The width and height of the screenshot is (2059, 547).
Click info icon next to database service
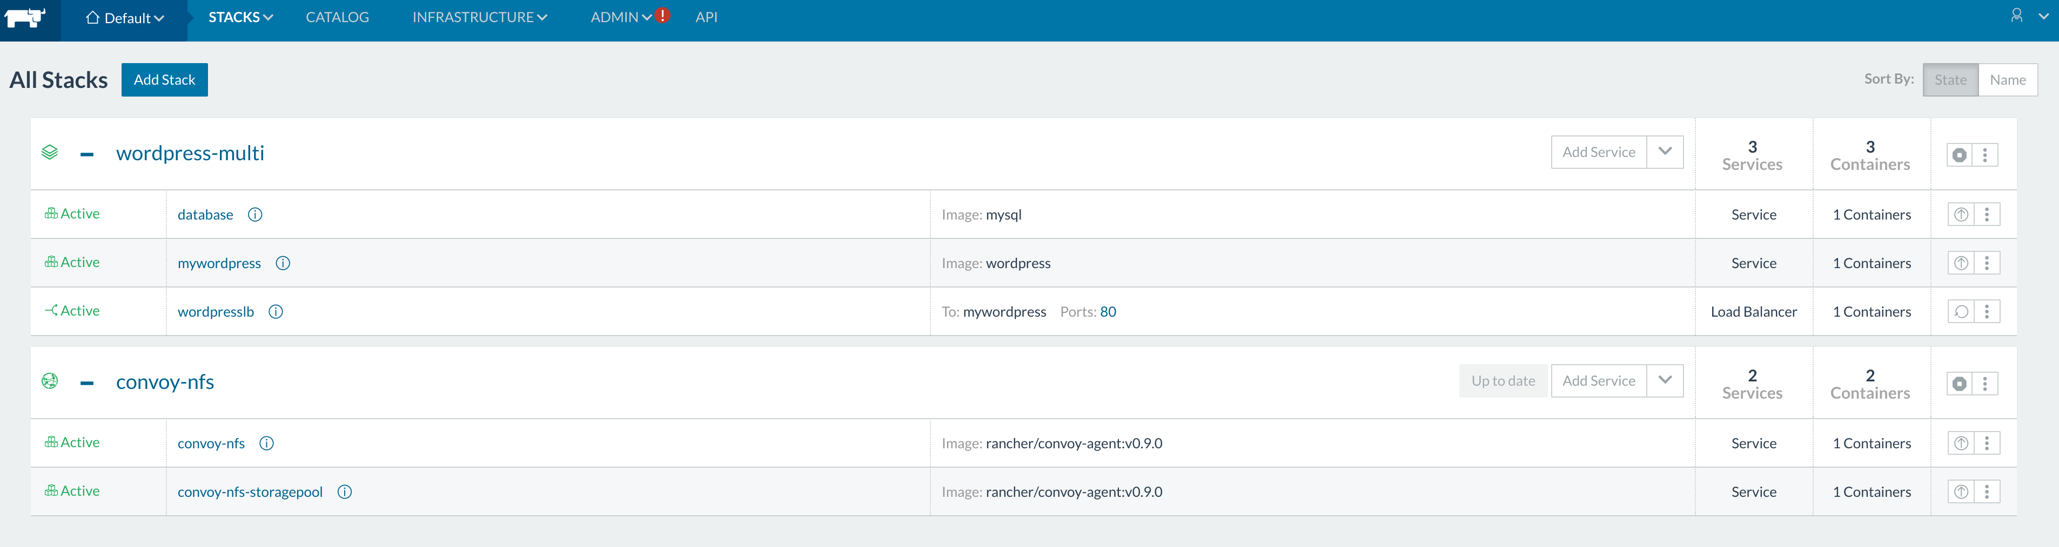coord(255,215)
